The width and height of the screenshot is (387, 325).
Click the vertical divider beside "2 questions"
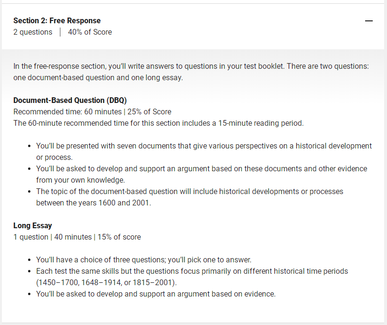(x=60, y=32)
